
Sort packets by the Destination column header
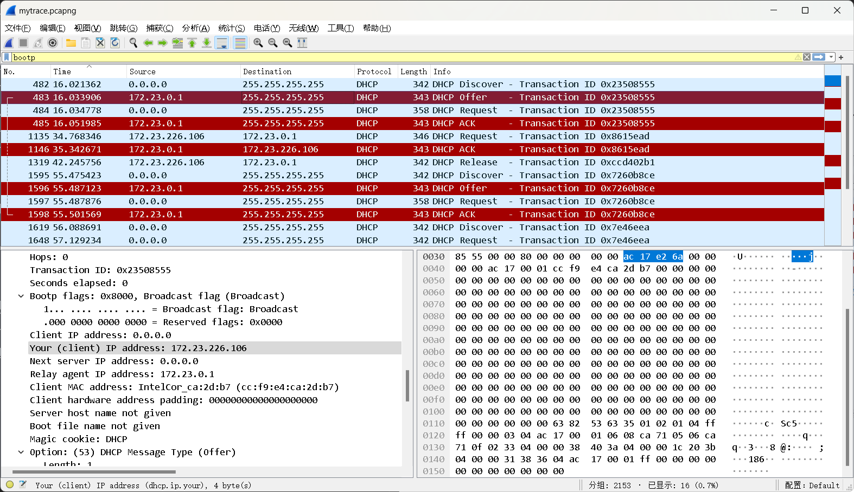297,72
